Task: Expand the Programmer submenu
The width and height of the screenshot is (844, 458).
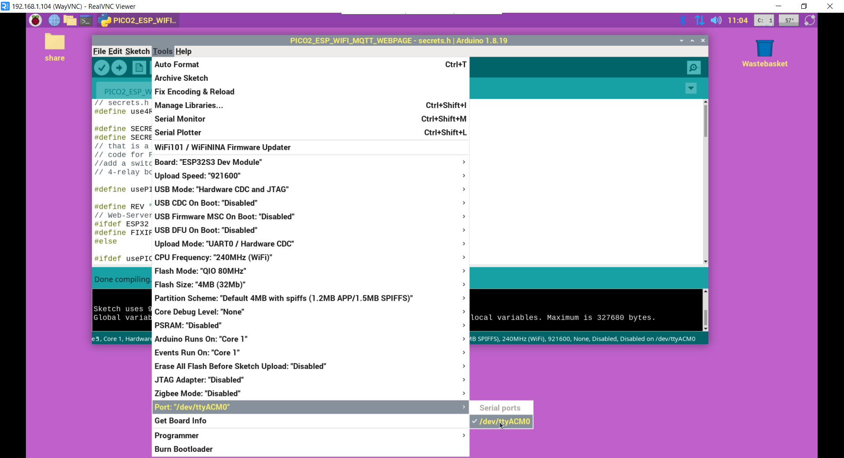Action: pyautogui.click(x=310, y=436)
